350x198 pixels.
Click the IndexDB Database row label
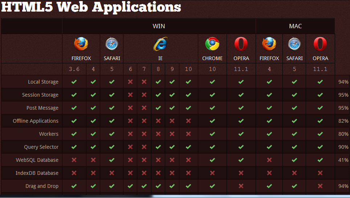37,173
